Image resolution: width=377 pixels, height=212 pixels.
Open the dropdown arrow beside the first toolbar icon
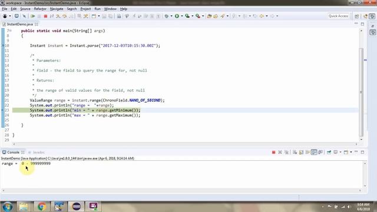tap(10, 16)
